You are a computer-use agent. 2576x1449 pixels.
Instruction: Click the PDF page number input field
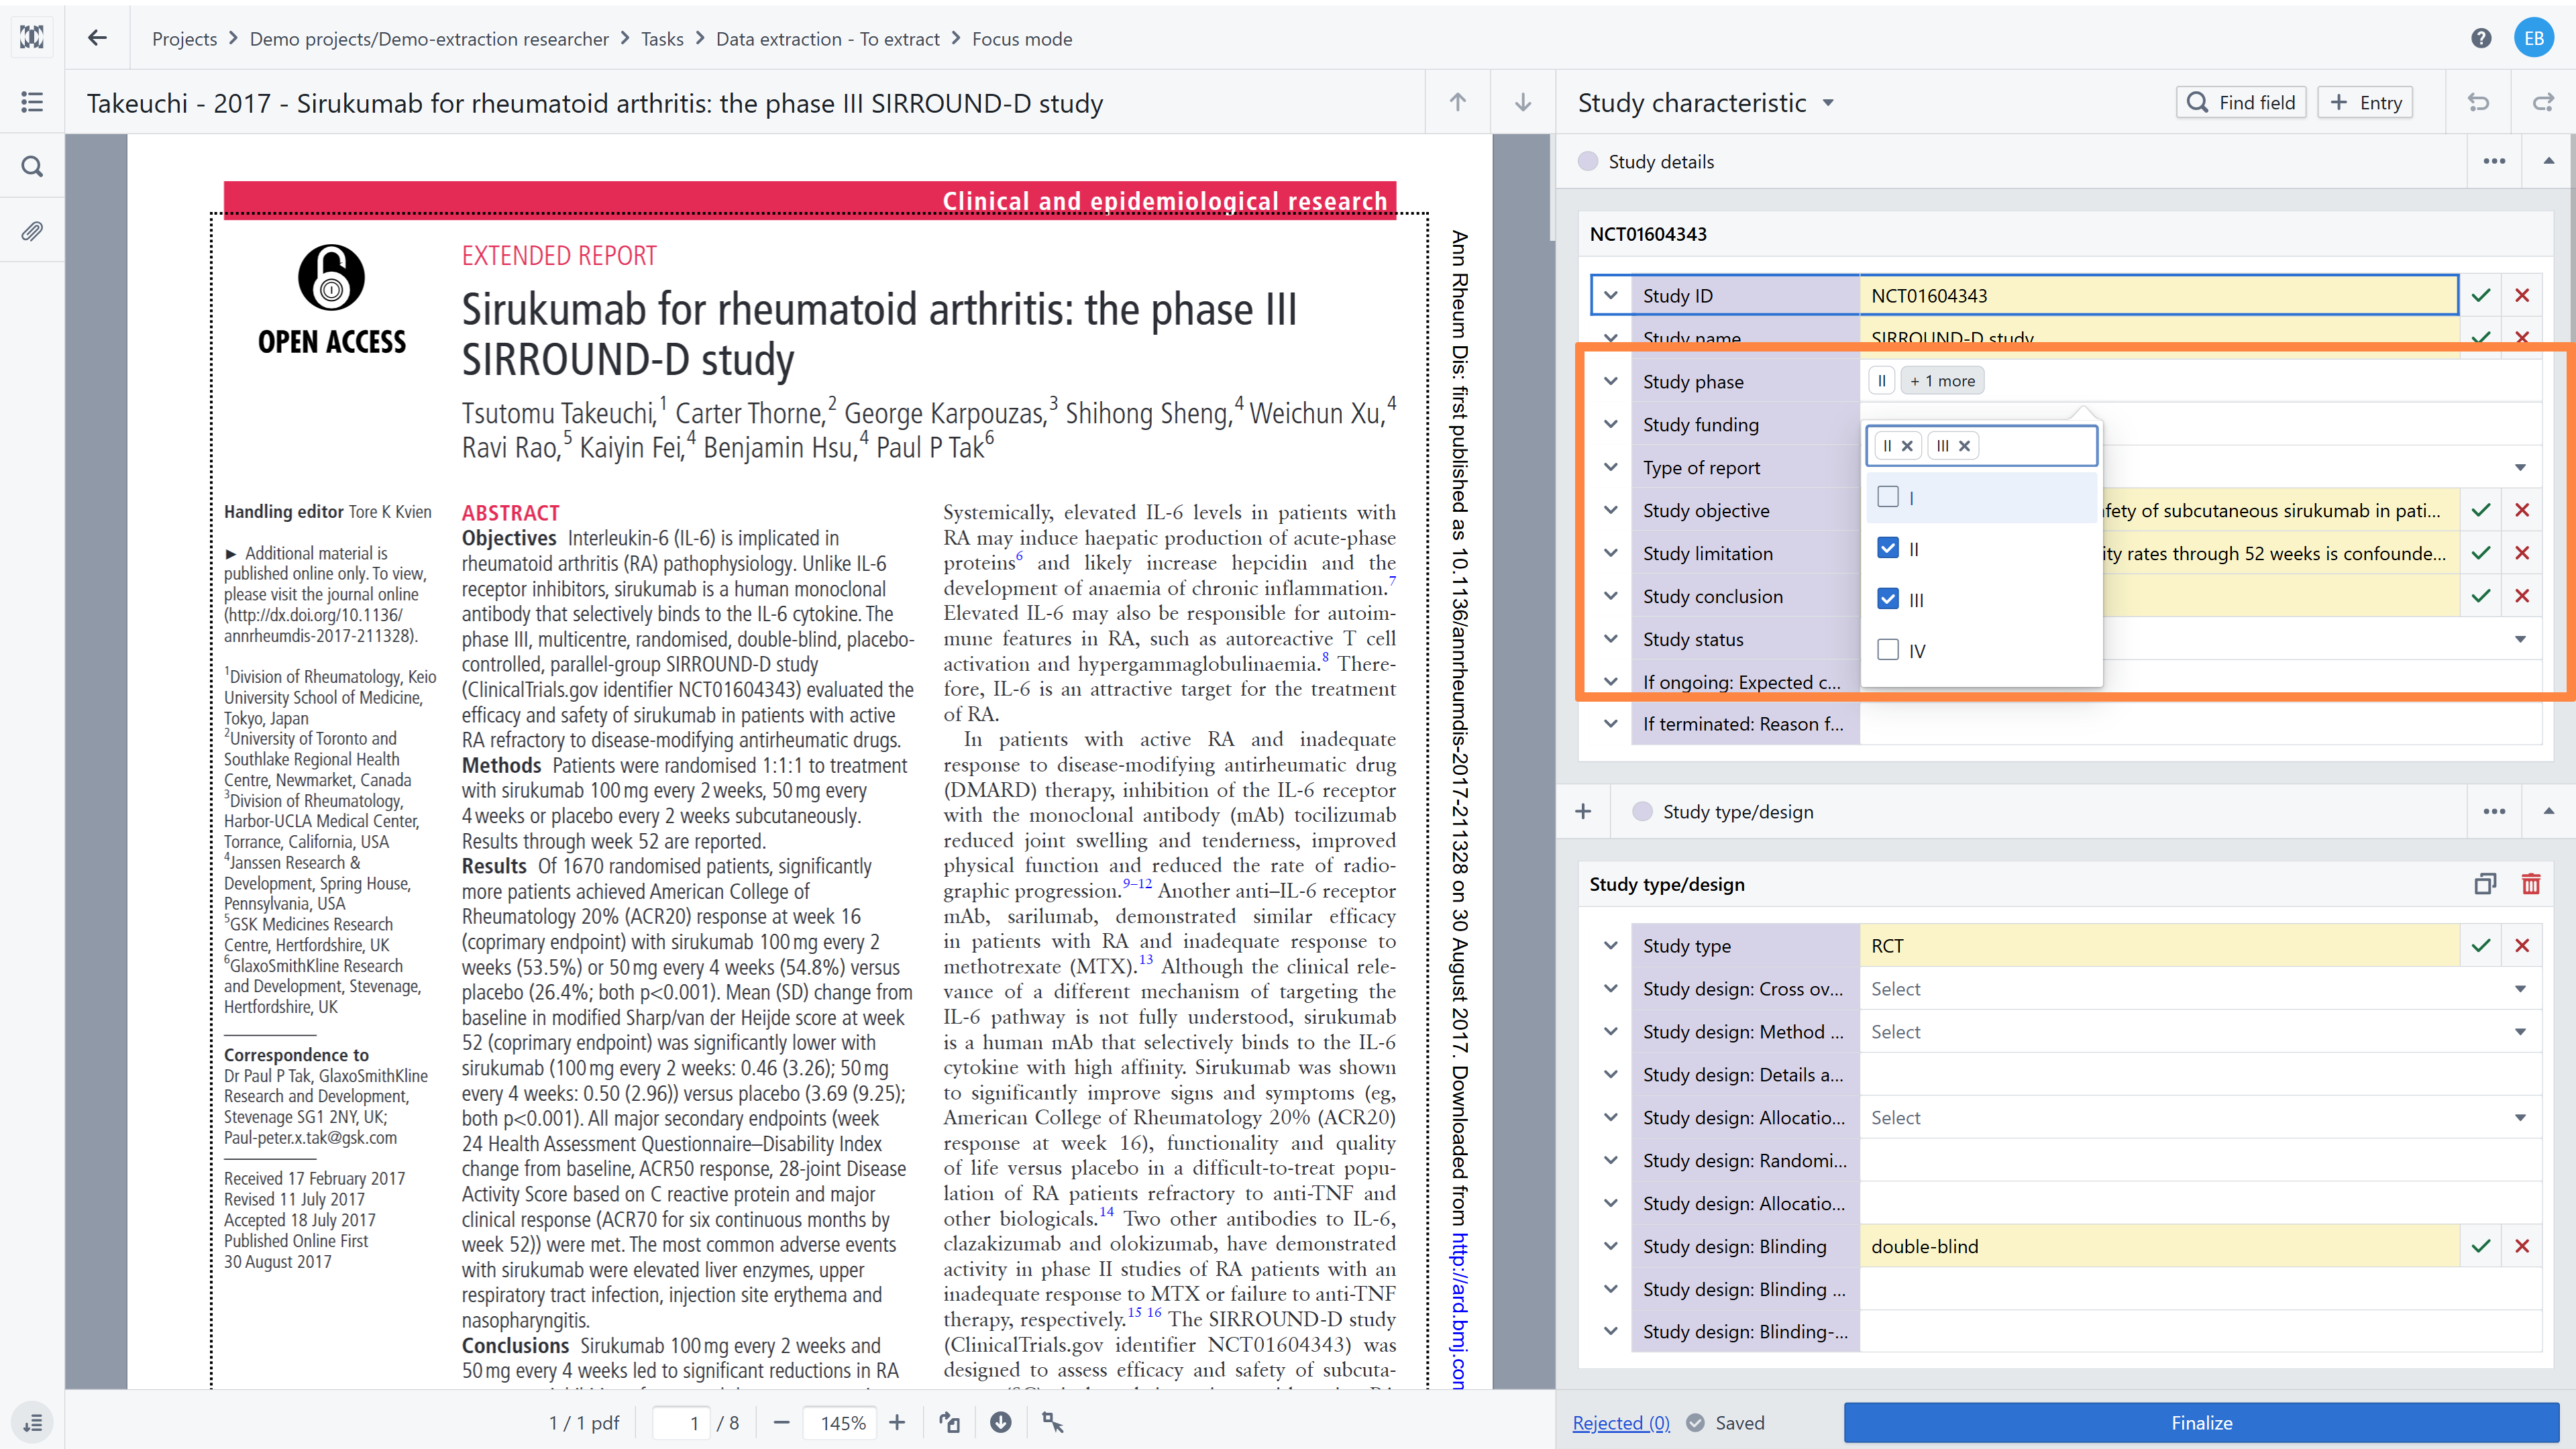[x=682, y=1422]
